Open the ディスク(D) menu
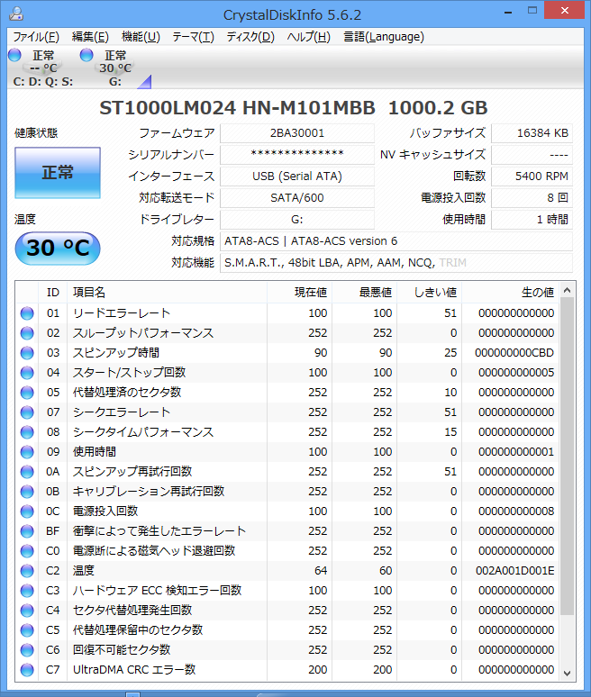 click(250, 36)
